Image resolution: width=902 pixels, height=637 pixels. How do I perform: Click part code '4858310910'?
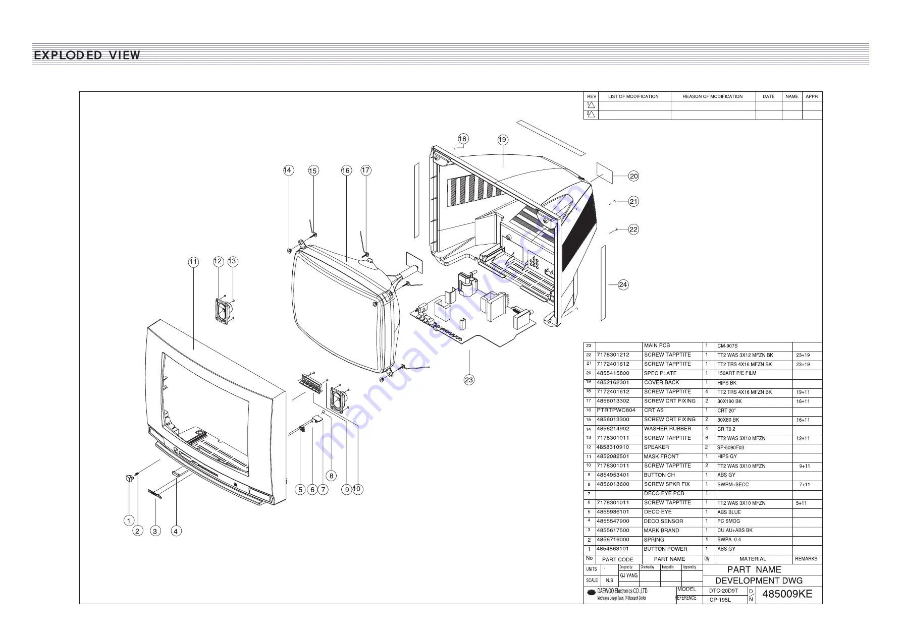click(x=613, y=447)
